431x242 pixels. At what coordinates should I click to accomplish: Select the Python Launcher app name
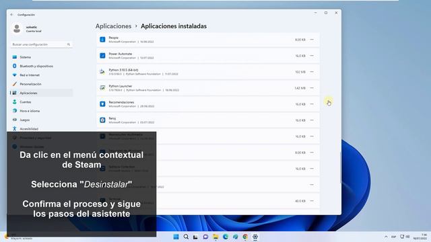121,86
